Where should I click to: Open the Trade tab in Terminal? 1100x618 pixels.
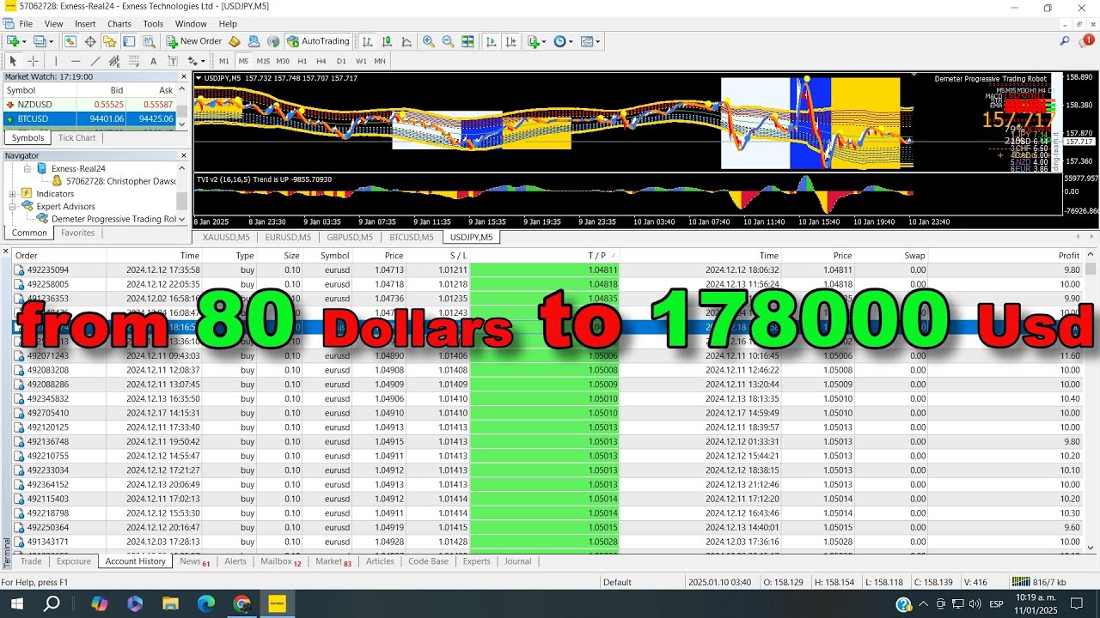pos(31,561)
